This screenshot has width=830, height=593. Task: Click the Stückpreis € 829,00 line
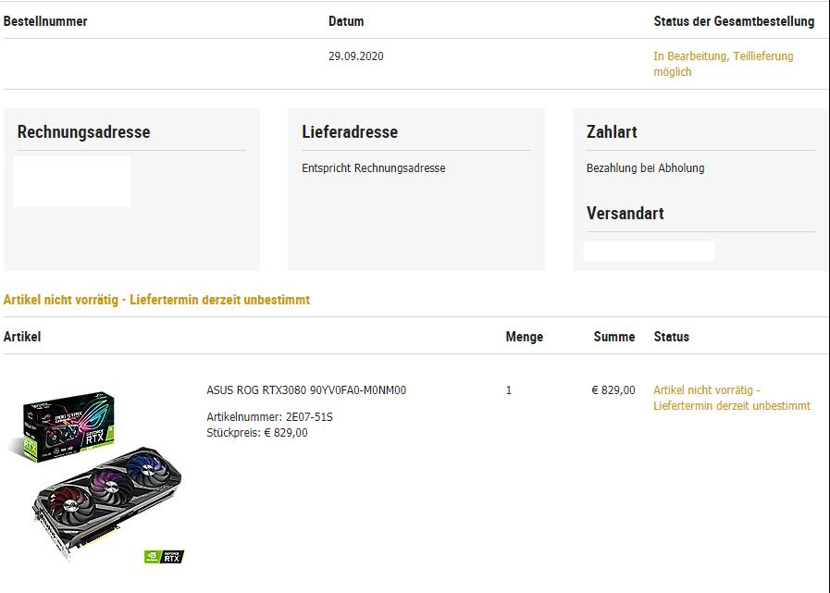[257, 432]
